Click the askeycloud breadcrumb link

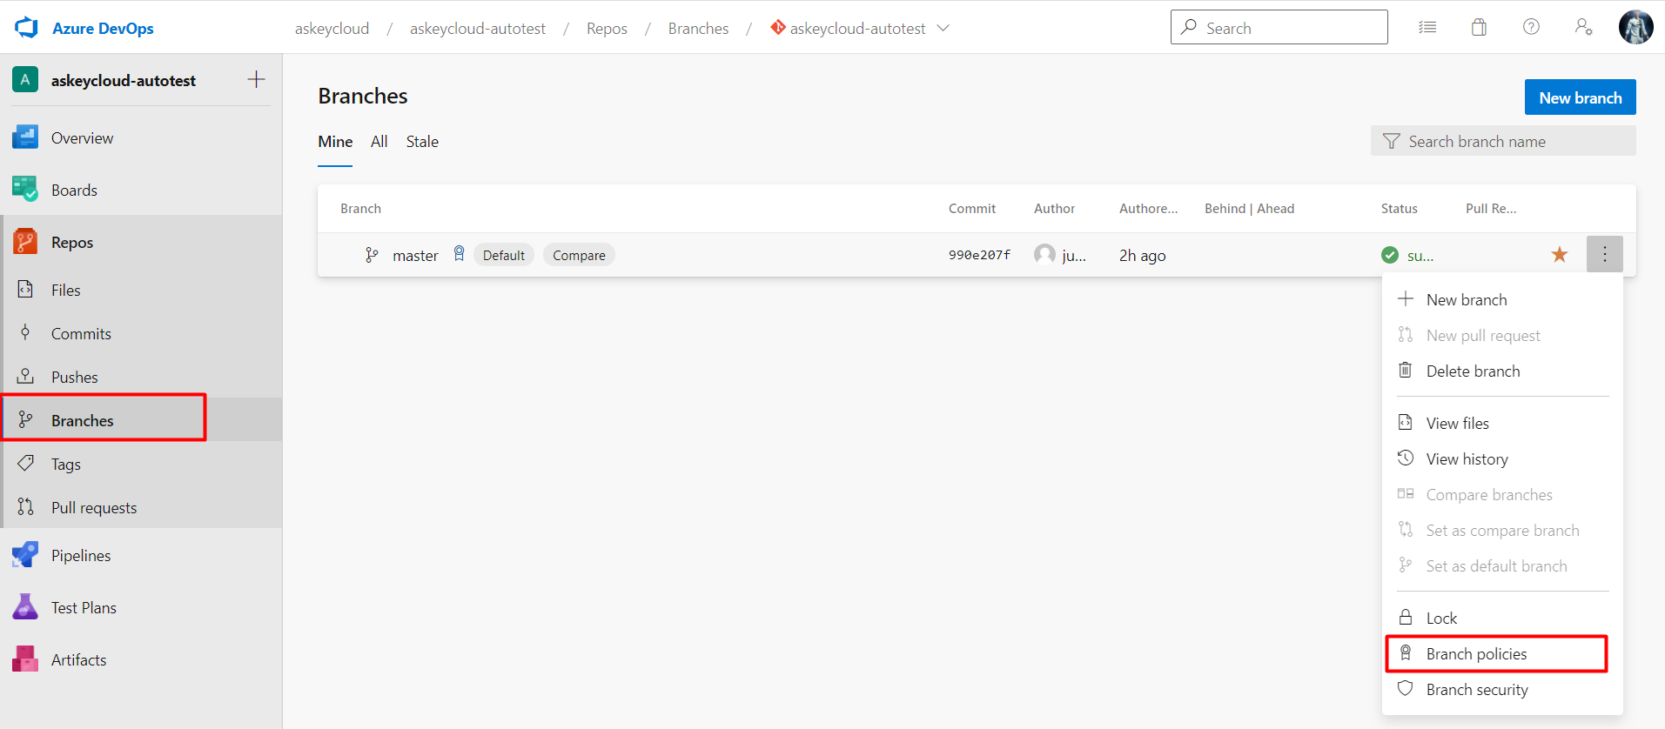(x=332, y=28)
